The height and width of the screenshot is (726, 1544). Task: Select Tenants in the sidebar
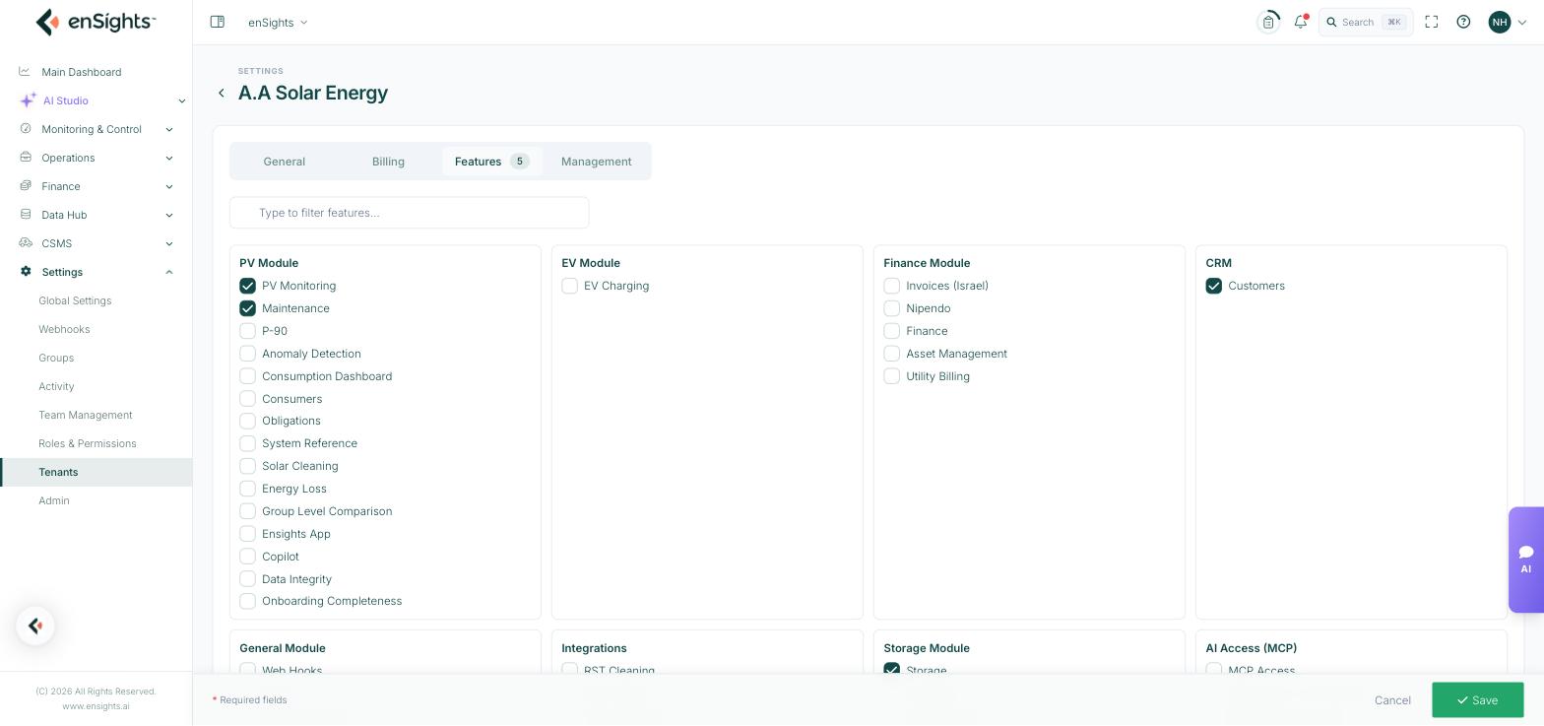pos(96,472)
